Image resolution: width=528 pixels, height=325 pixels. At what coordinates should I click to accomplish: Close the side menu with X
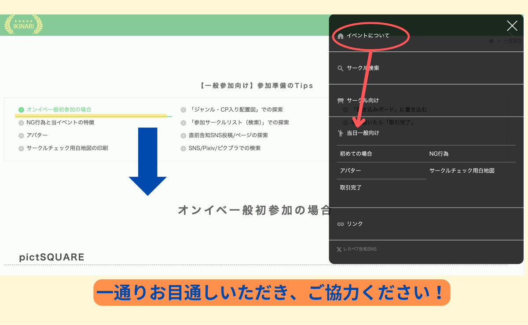point(512,26)
